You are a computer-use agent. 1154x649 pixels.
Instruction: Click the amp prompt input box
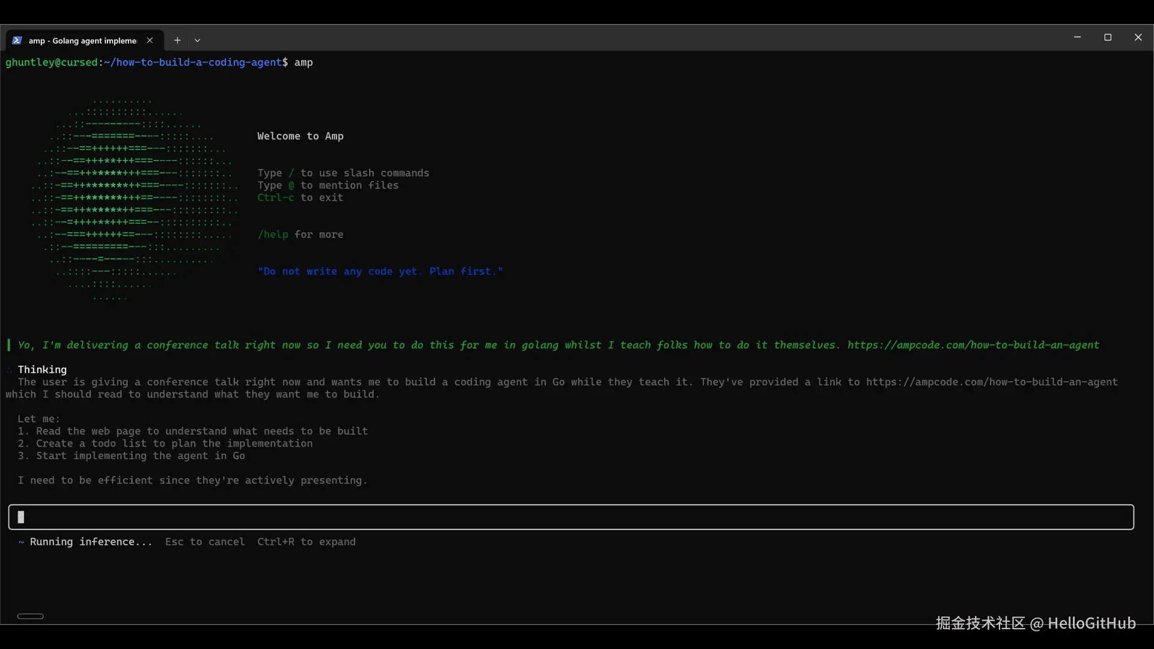(x=571, y=517)
